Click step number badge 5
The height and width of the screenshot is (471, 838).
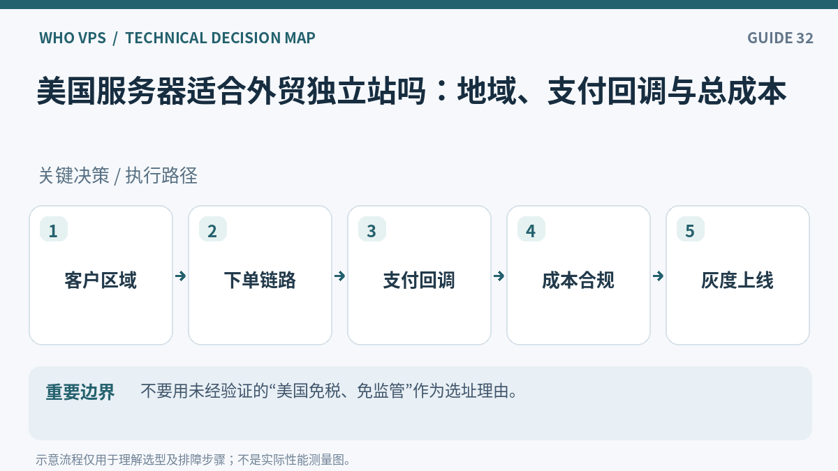click(x=691, y=230)
